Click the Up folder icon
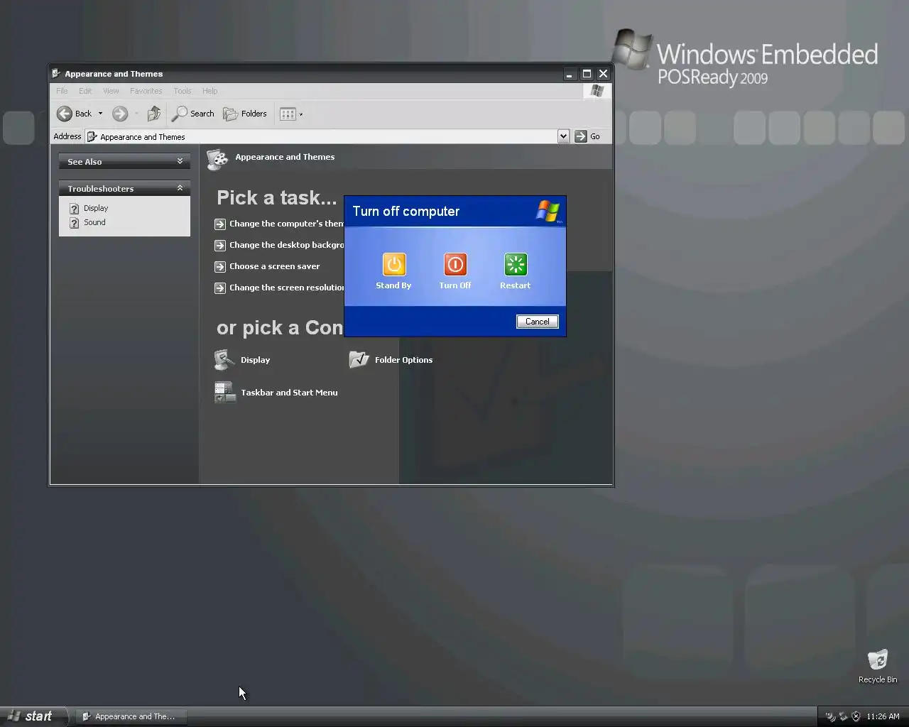This screenshot has height=727, width=909. pos(153,114)
